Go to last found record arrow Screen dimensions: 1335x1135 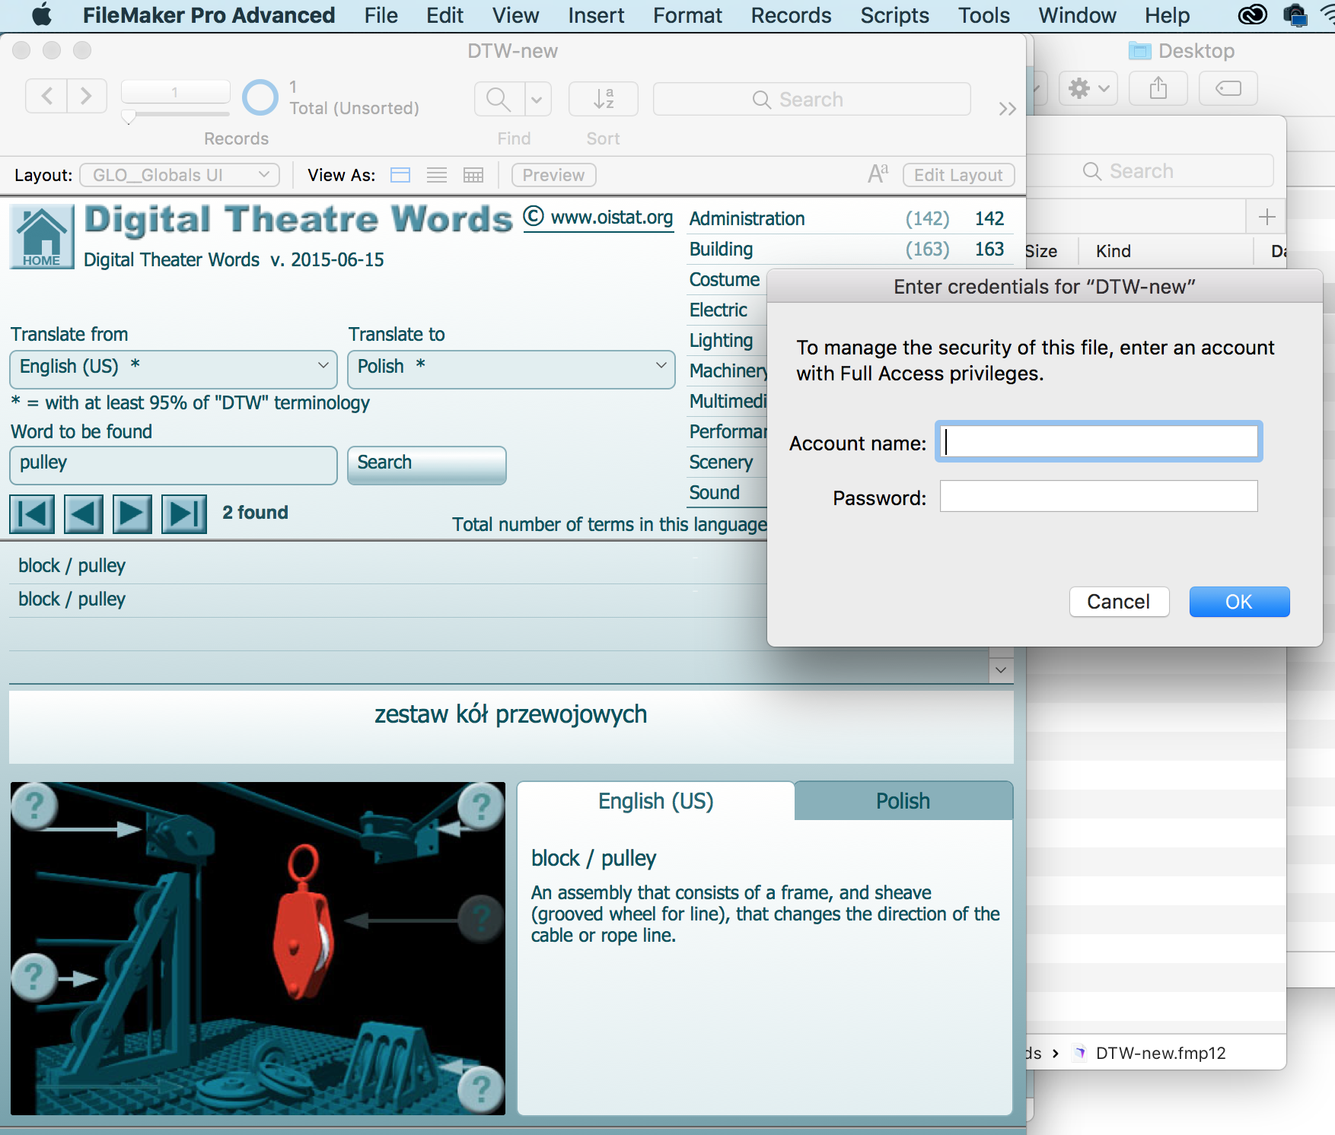(x=184, y=513)
